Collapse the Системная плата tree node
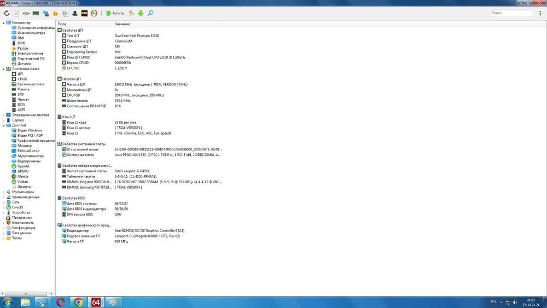 click(3, 69)
